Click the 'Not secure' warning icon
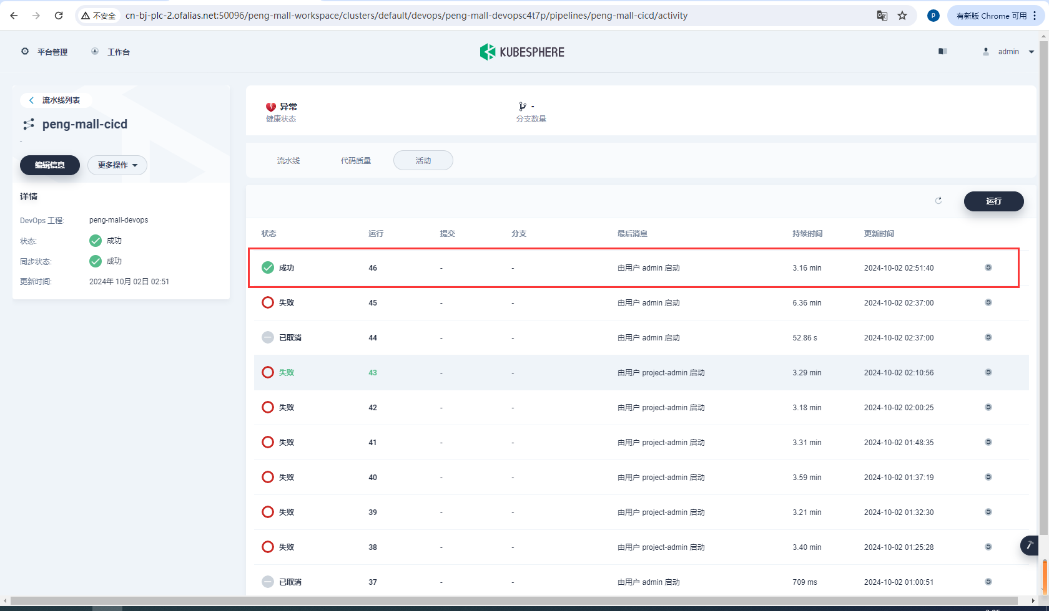The width and height of the screenshot is (1049, 611). [99, 16]
